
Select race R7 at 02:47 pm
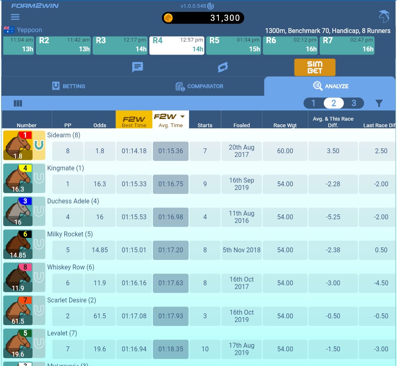[x=347, y=45]
